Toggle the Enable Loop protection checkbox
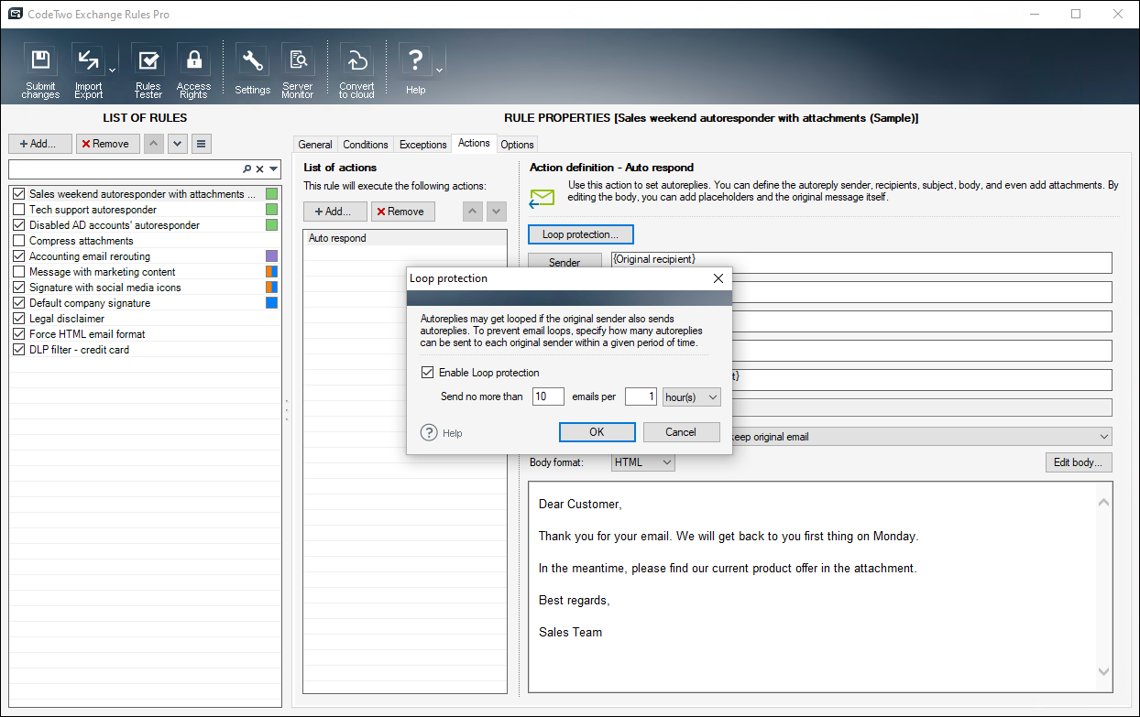 [427, 373]
